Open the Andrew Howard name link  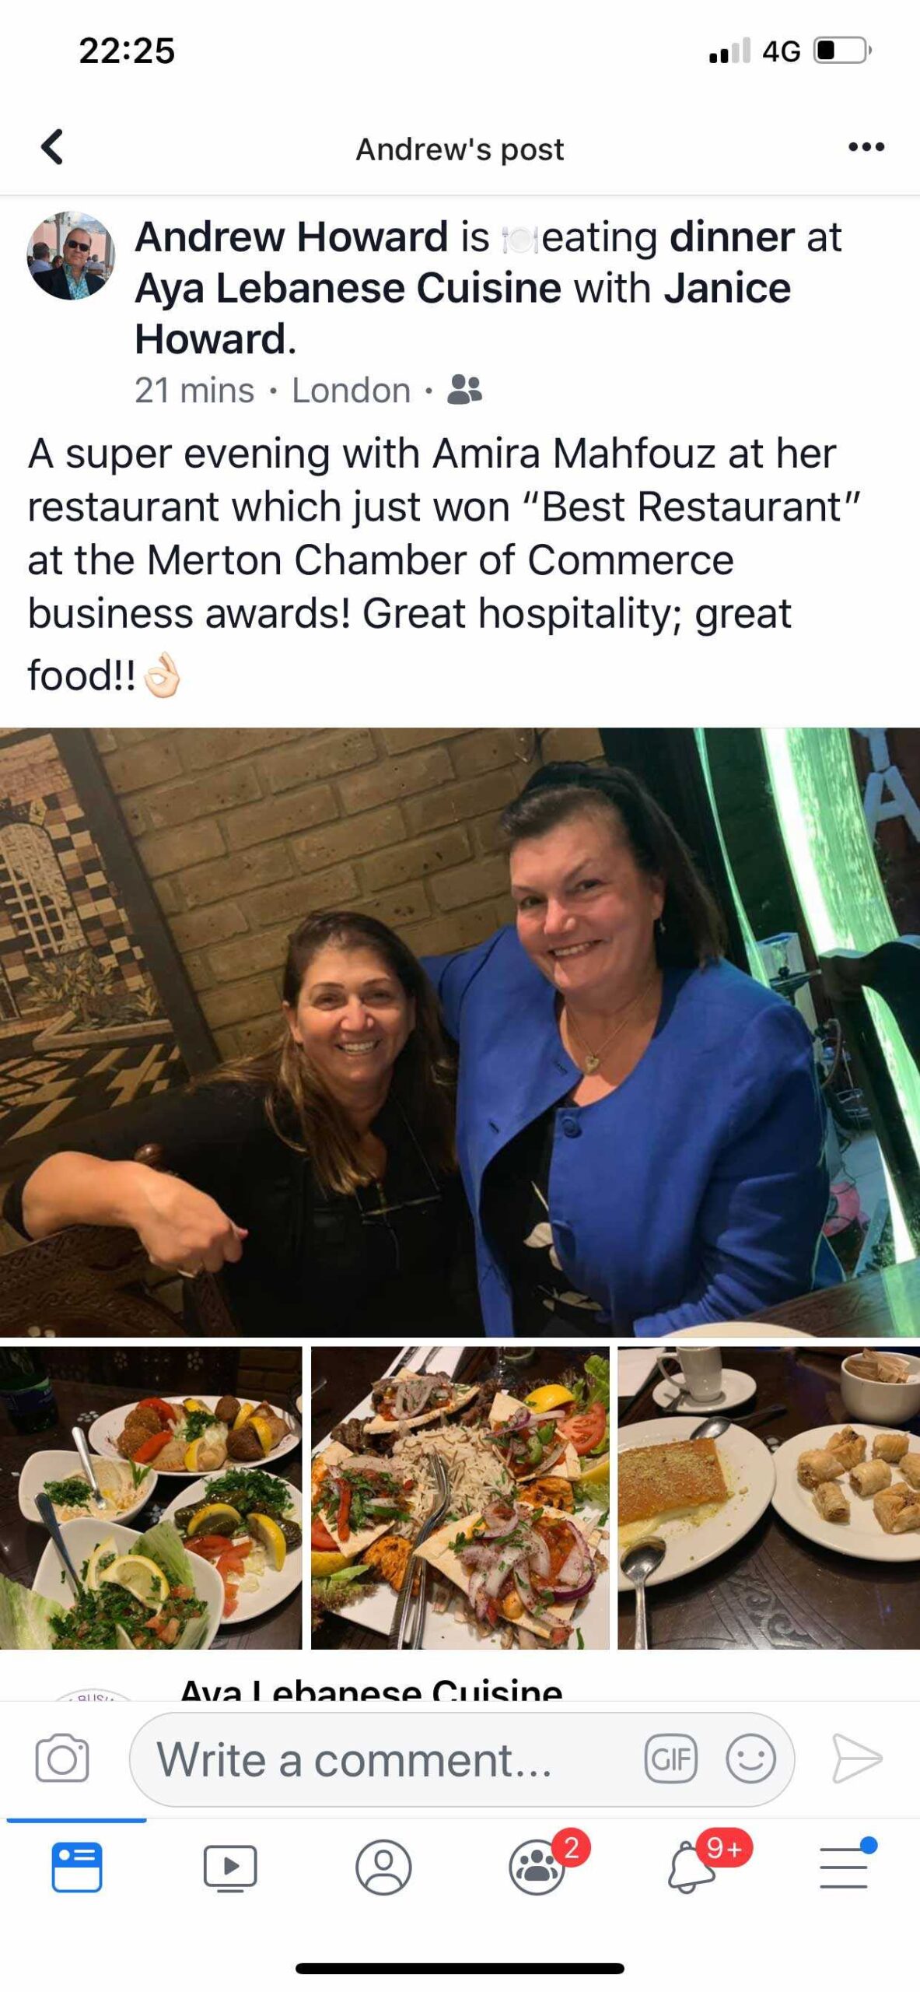292,237
